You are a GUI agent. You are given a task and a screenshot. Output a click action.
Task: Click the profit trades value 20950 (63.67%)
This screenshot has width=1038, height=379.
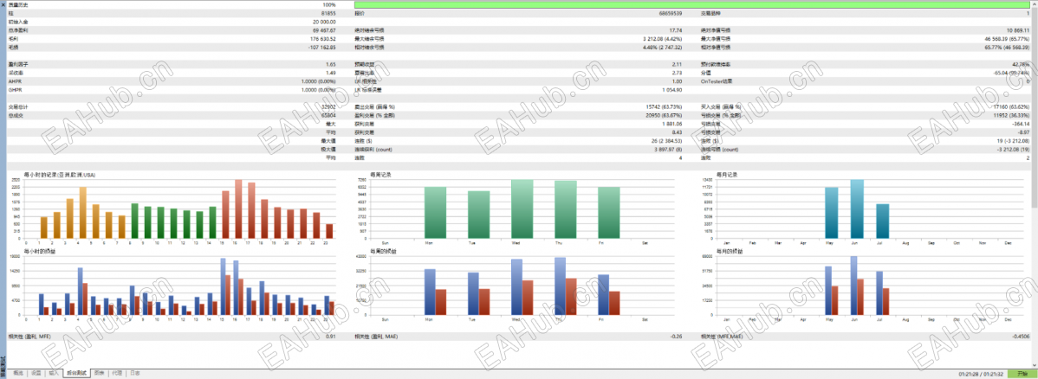(x=665, y=115)
